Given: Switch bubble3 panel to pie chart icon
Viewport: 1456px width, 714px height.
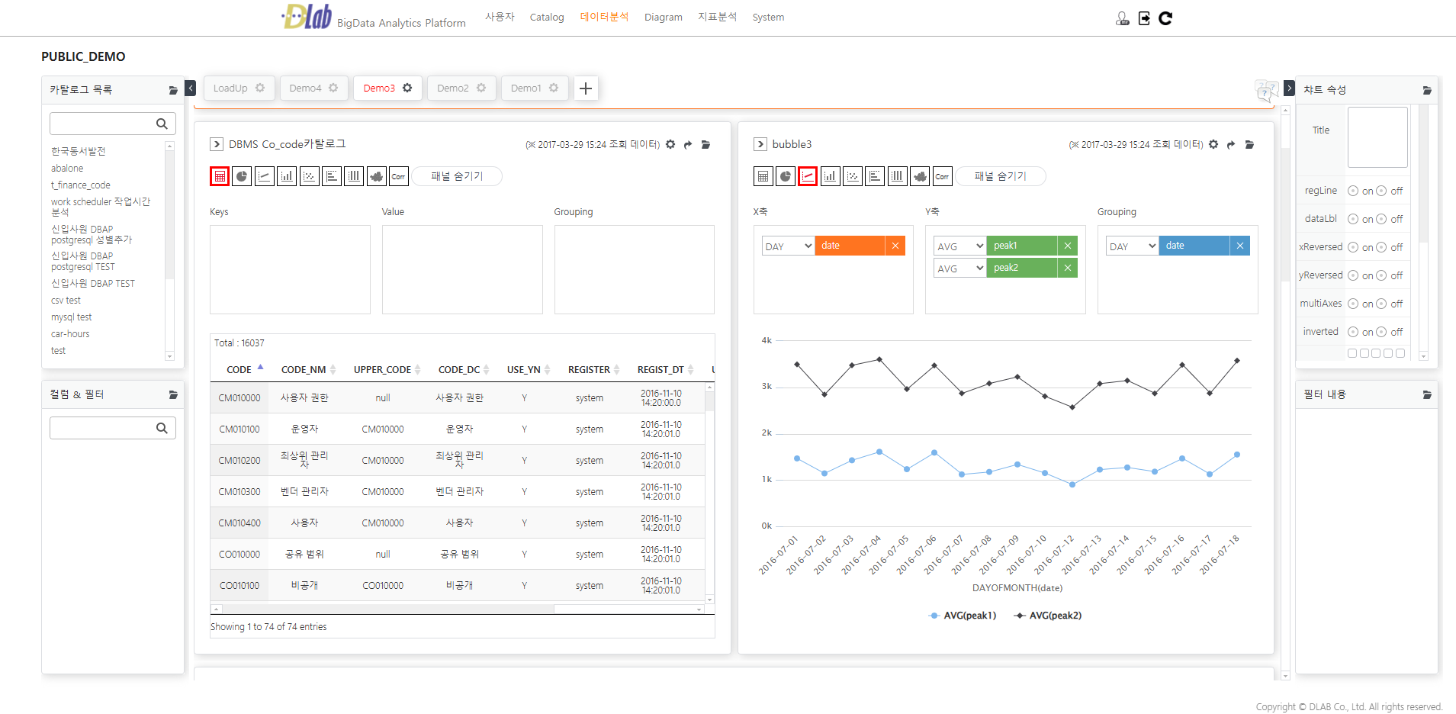Looking at the screenshot, I should point(785,176).
